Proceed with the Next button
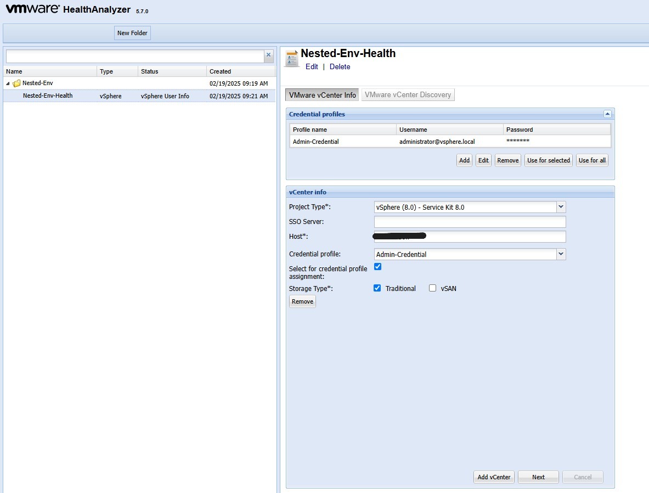Screen dimensions: 649x493 pyautogui.click(x=539, y=477)
